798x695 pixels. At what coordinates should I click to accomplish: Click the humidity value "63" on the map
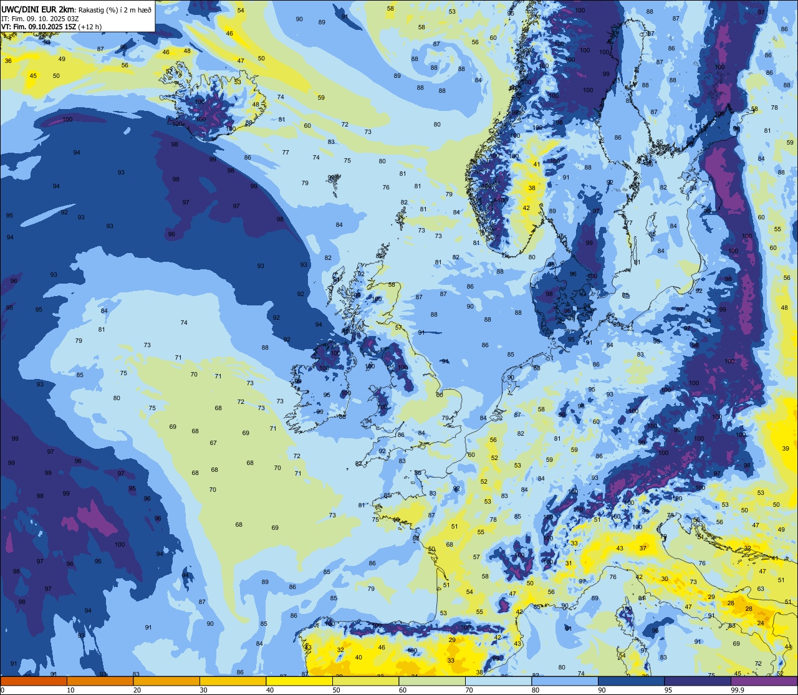tap(761, 589)
